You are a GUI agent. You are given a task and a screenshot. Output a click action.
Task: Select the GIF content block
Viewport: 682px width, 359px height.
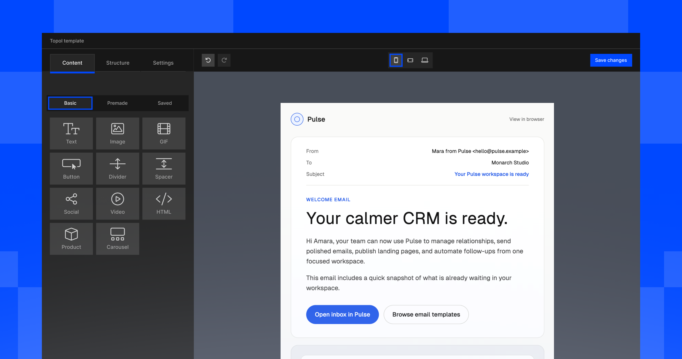(x=164, y=133)
